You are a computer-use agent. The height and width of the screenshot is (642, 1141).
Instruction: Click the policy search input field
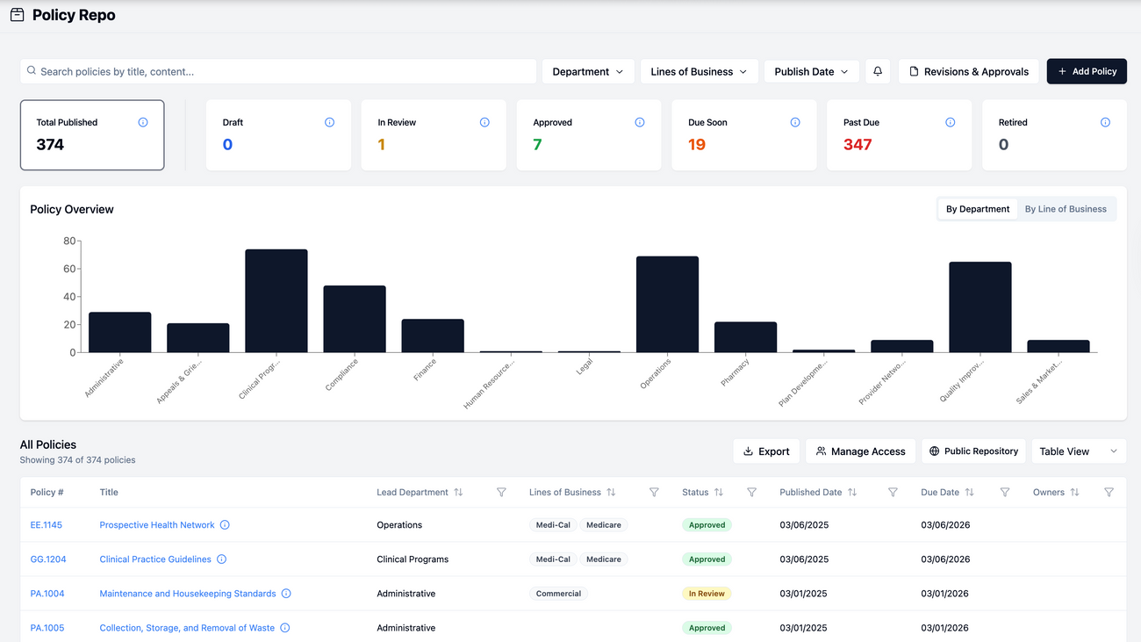(263, 70)
